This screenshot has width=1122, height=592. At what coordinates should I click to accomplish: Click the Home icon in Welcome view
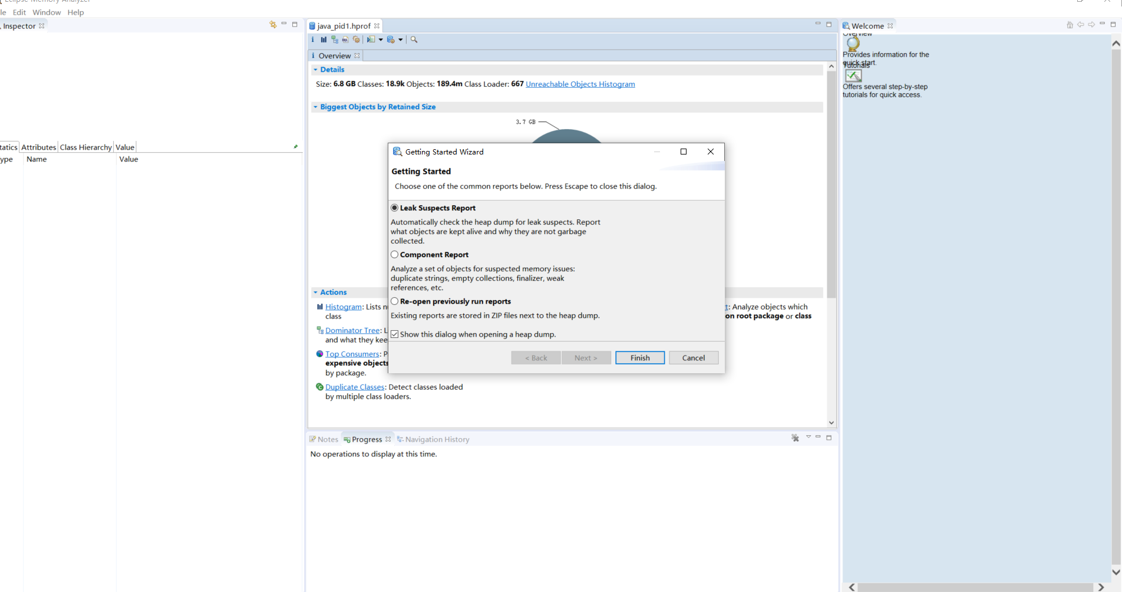tap(1070, 25)
